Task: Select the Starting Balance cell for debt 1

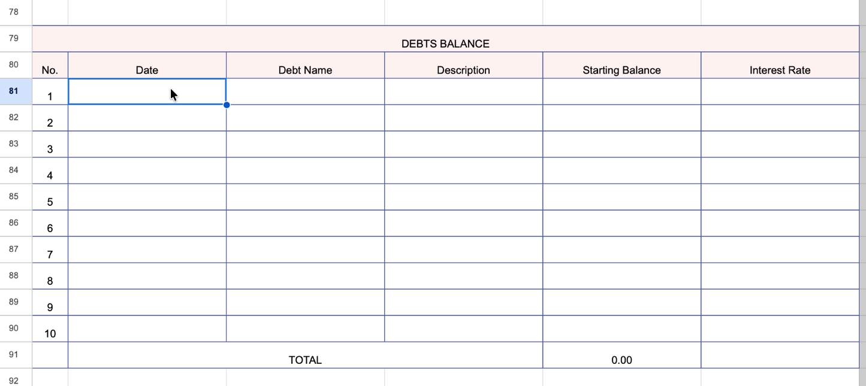Action: [x=621, y=92]
